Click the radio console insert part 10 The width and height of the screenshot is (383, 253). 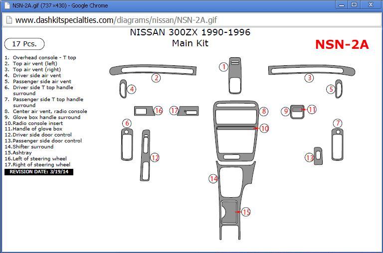click(235, 128)
